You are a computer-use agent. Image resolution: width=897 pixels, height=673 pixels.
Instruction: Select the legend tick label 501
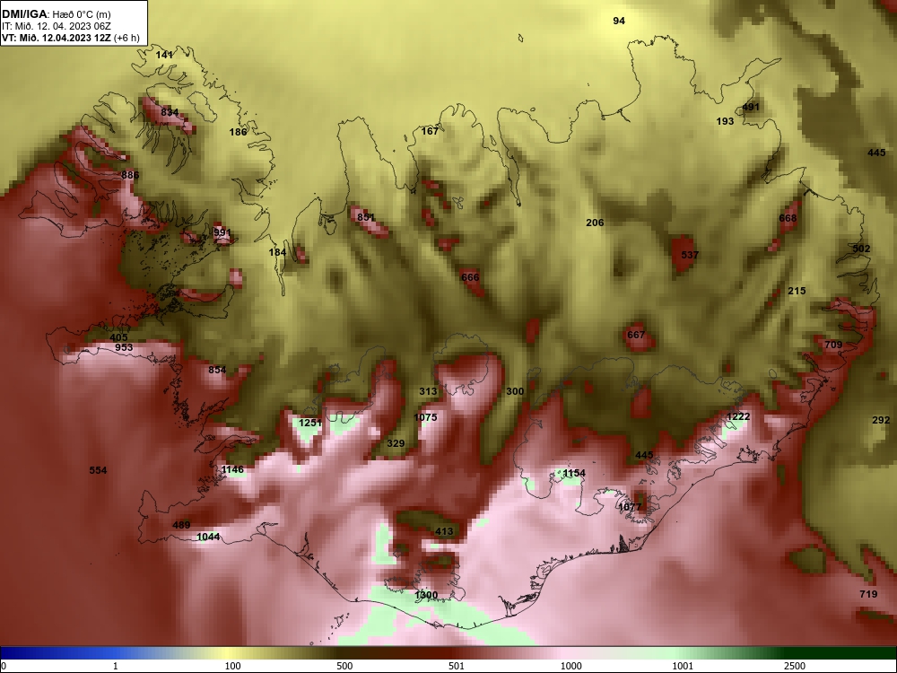point(457,666)
